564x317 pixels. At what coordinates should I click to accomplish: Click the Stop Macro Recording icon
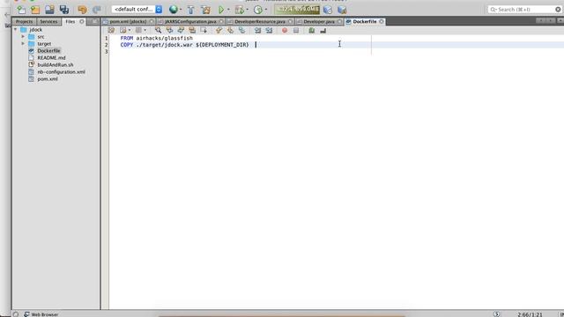point(296,31)
